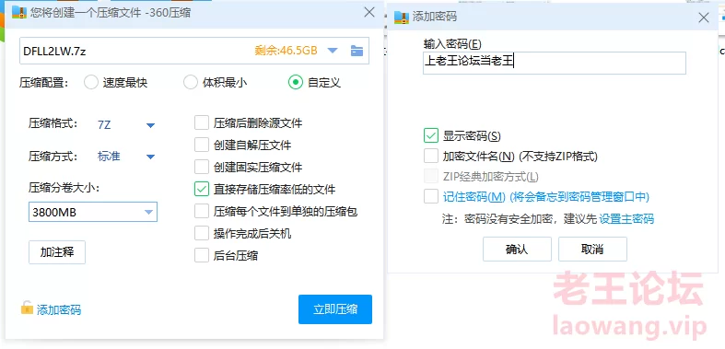This screenshot has width=725, height=349.
Task: Choose the 体积最小 compression preset
Action: (191, 83)
